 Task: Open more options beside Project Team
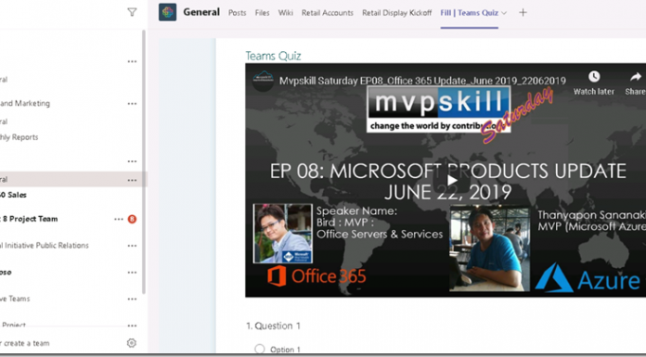(119, 219)
